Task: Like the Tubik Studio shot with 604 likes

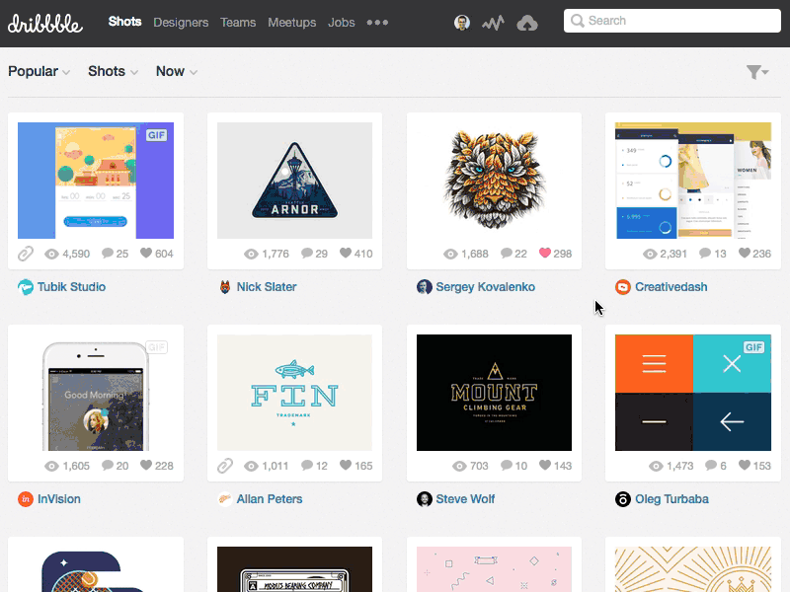Action: click(x=146, y=253)
